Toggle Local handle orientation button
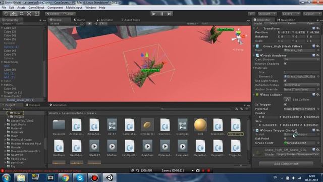Screen dimensions: 323x182 point(69,14)
